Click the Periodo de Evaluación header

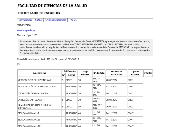[116, 73]
